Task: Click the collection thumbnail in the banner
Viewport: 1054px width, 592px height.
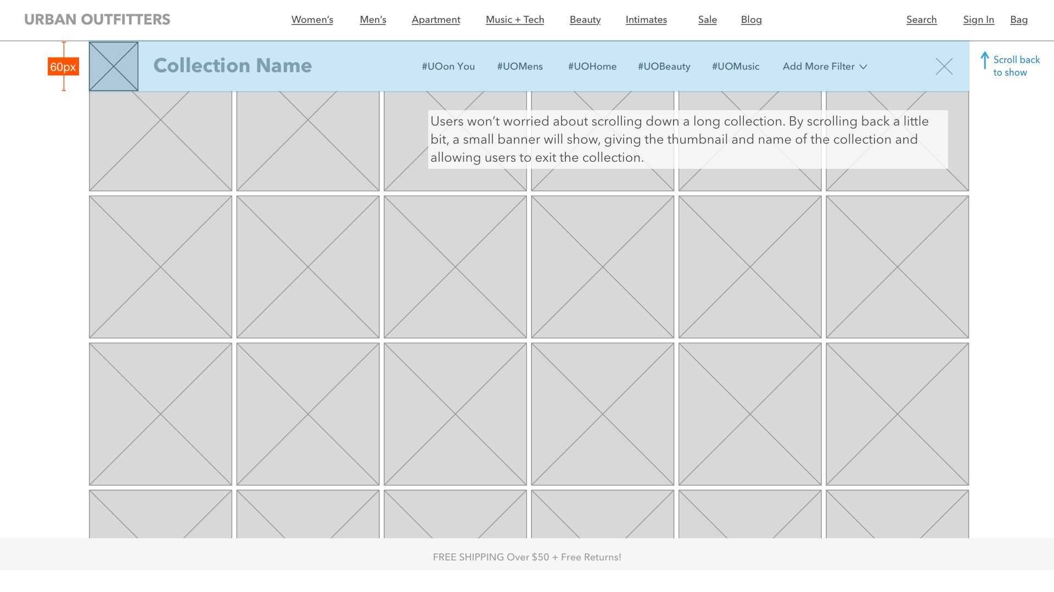Action: (114, 66)
